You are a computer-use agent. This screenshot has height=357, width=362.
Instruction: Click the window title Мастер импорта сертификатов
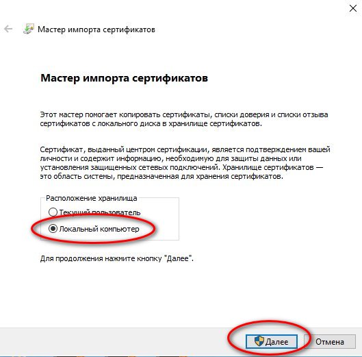(x=96, y=29)
